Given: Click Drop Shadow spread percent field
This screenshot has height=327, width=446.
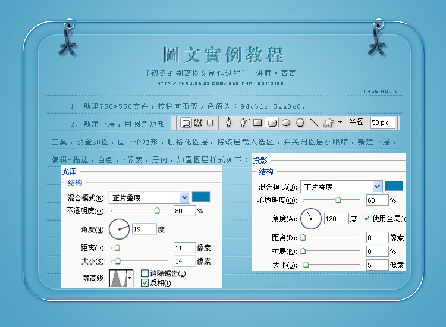Looking at the screenshot, I should (x=378, y=251).
